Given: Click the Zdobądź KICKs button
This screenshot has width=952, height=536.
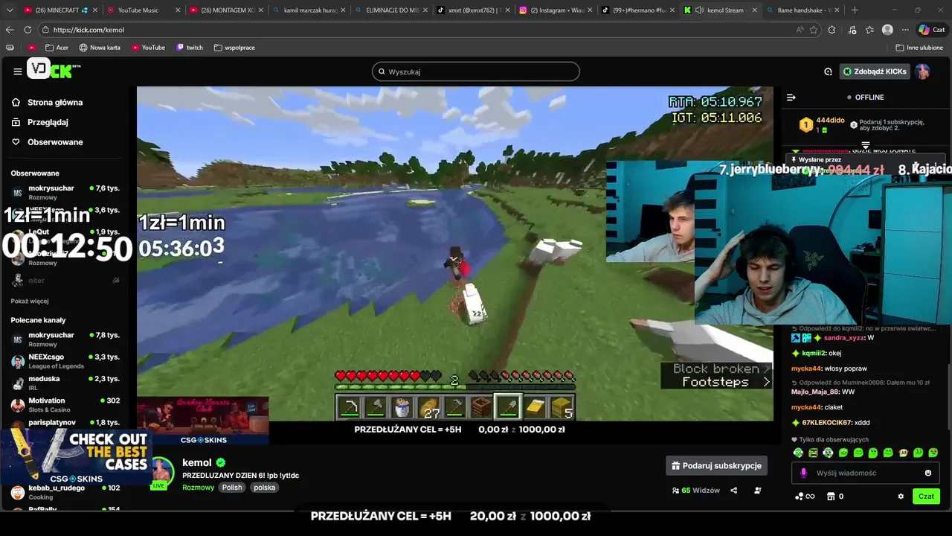Looking at the screenshot, I should (x=875, y=71).
